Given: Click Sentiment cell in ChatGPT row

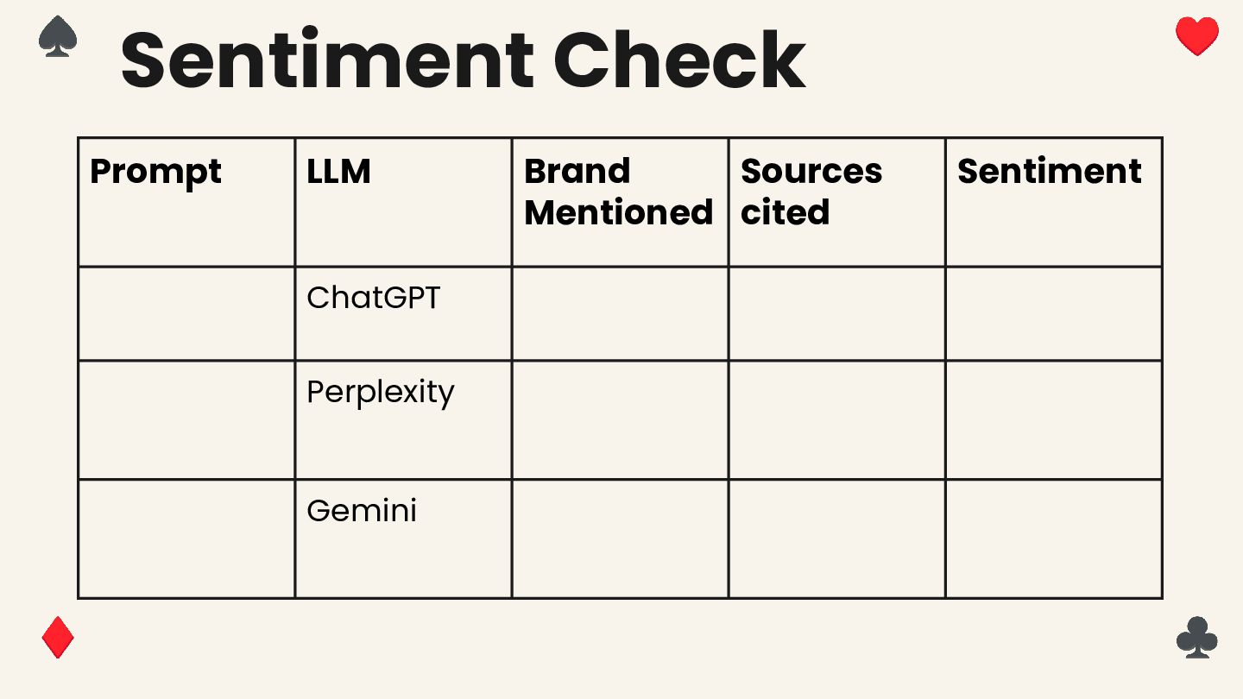Looking at the screenshot, I should tap(1053, 314).
